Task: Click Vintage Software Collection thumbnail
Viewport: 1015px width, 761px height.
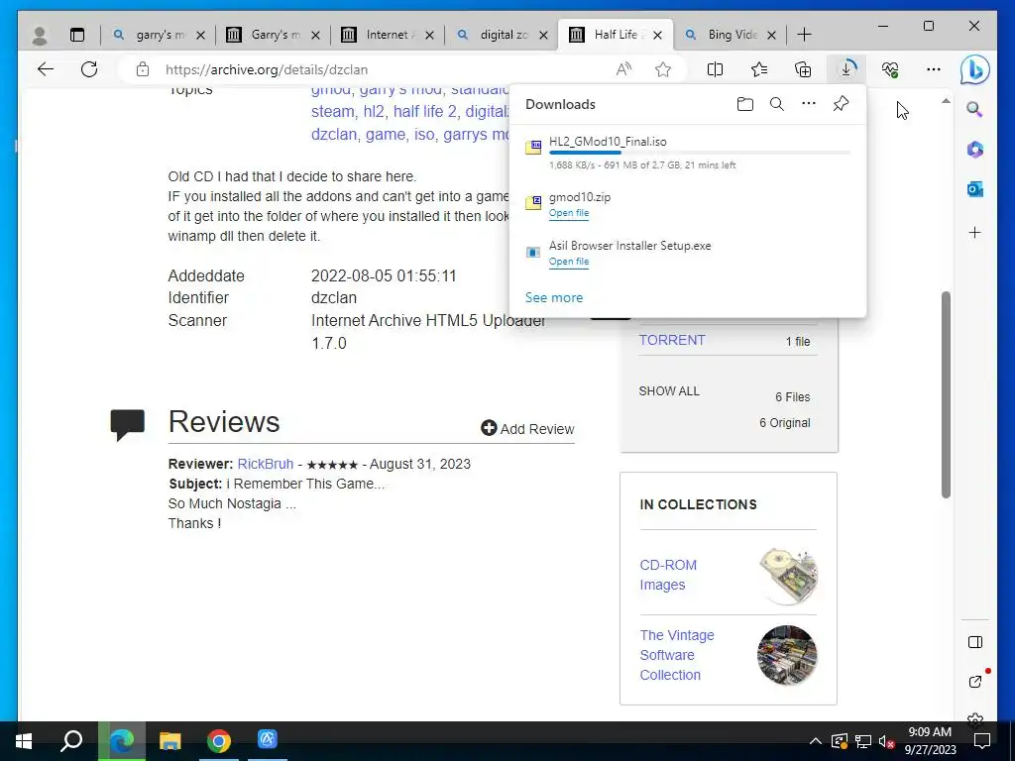Action: pos(787,655)
